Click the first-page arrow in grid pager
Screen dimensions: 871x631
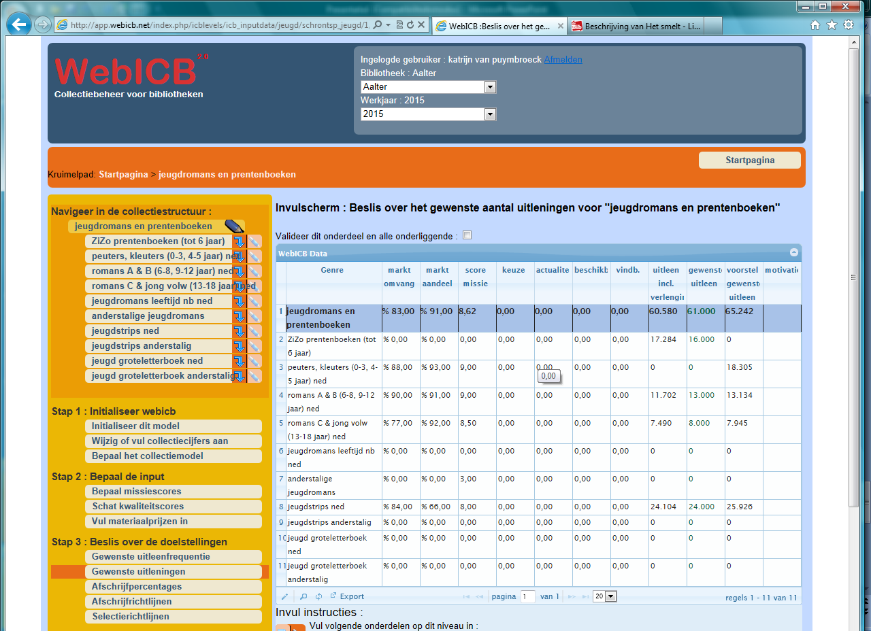pyautogui.click(x=466, y=596)
